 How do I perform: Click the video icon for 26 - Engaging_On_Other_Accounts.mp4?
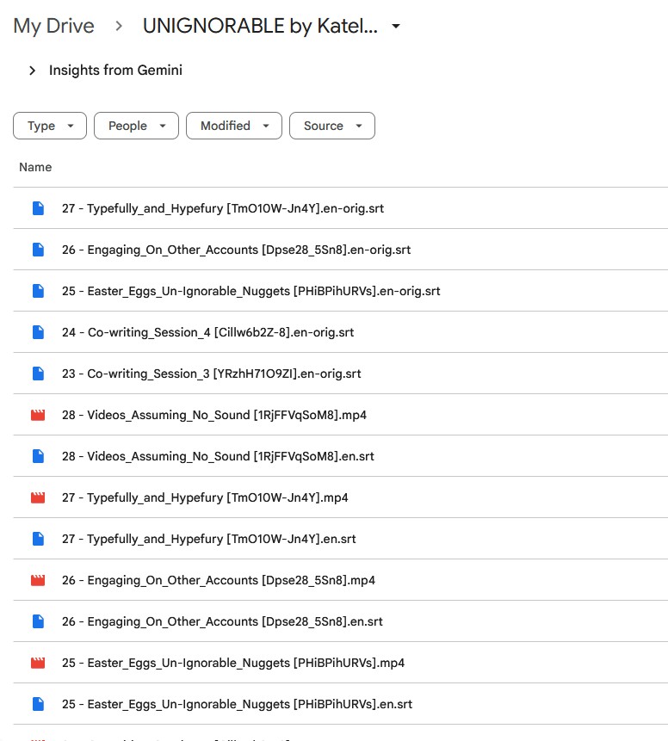click(38, 580)
